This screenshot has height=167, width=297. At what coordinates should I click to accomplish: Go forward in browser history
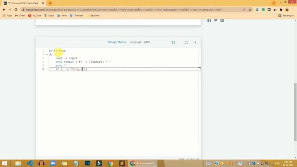pyautogui.click(x=10, y=10)
